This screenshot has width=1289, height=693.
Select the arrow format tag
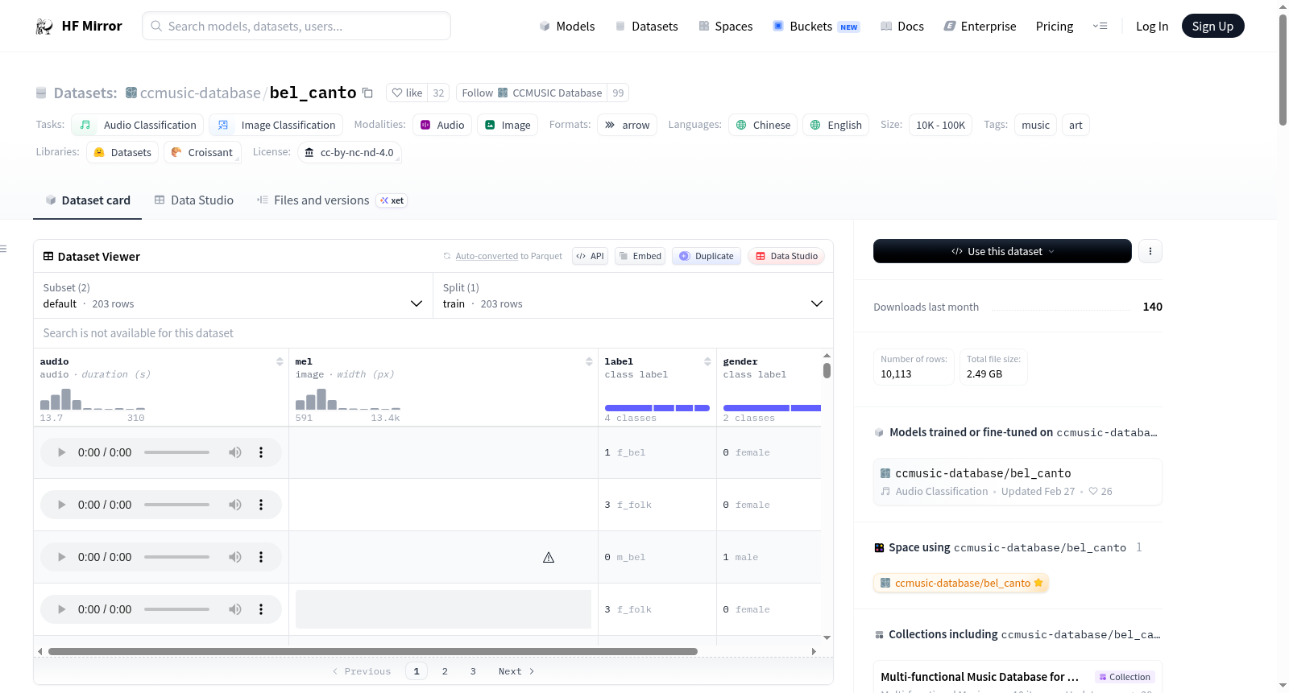tap(628, 125)
